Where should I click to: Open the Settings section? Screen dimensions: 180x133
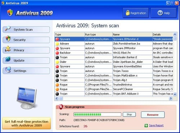click(26, 71)
